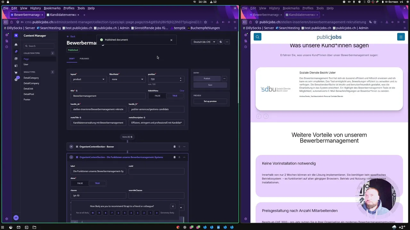Screen dimensions: 410x230
Task: Open the Strapi Home icon in sidebar
Action: point(16,44)
